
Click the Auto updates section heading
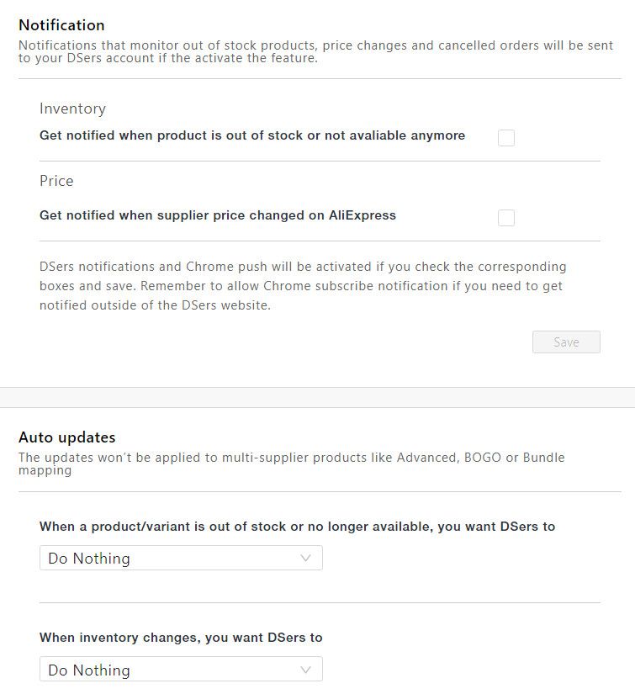67,437
